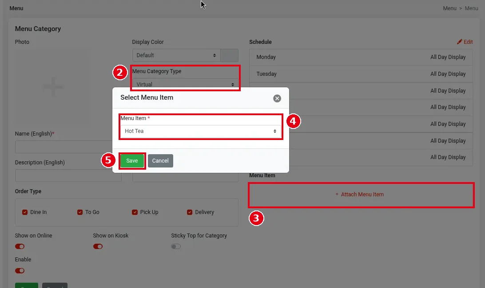This screenshot has height=288, width=485.
Task: Uncheck the Dine In checkbox
Action: (25, 212)
